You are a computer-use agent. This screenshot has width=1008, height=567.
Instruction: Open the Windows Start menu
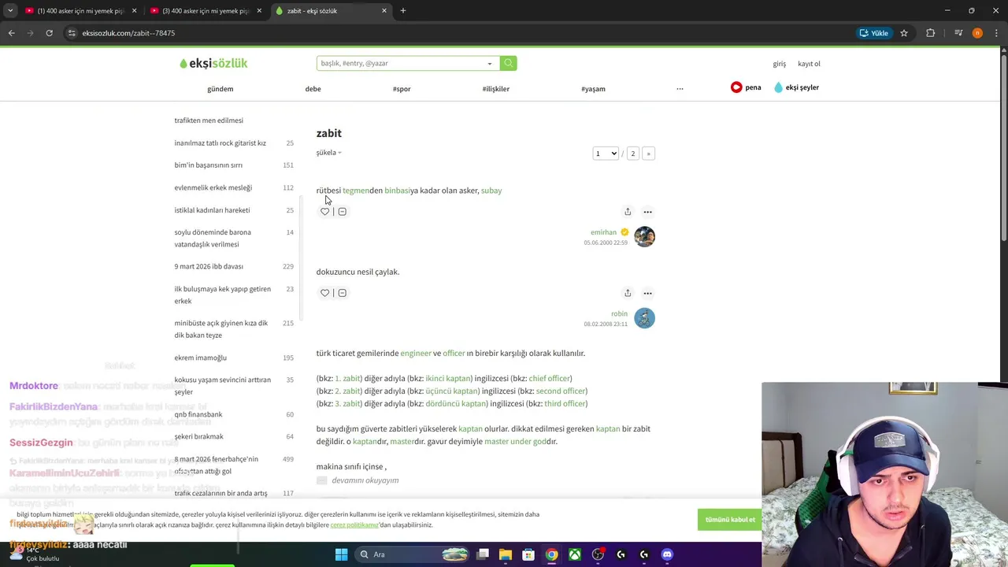coord(341,554)
